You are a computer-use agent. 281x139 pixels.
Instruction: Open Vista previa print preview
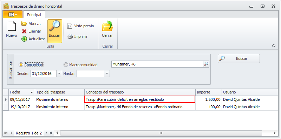click(x=80, y=26)
